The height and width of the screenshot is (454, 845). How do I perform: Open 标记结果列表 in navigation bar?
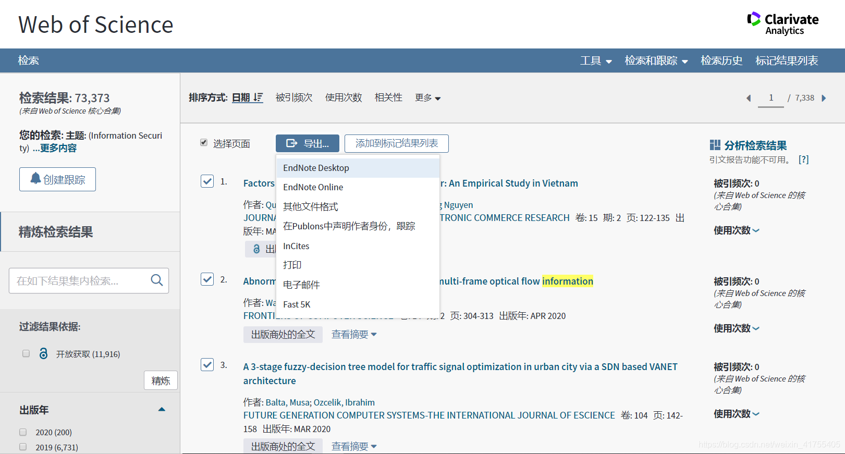point(787,60)
